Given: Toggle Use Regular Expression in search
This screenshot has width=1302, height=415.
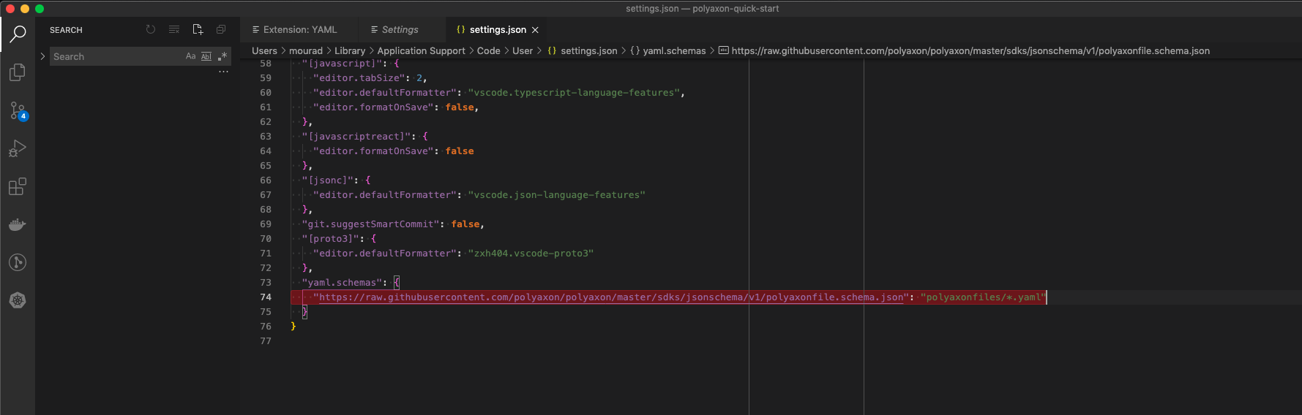Looking at the screenshot, I should coord(222,56).
